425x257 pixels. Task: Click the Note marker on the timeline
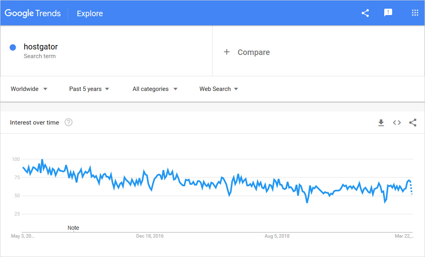click(73, 228)
